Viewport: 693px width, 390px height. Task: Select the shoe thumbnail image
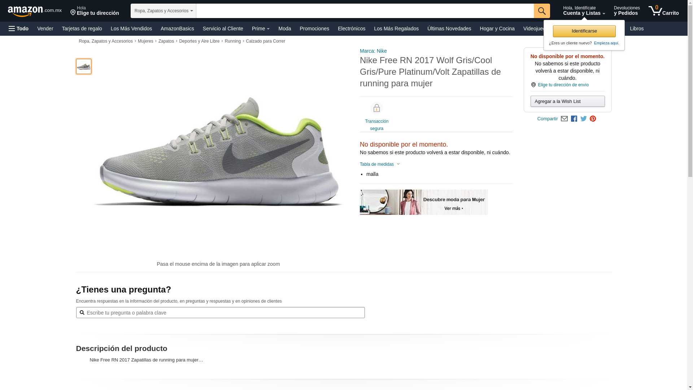click(84, 66)
